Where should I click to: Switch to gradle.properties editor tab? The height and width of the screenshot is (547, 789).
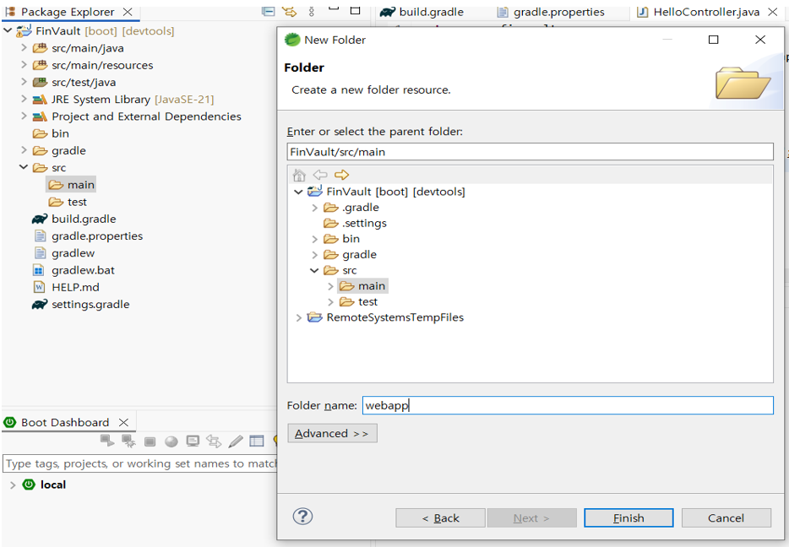tap(551, 12)
